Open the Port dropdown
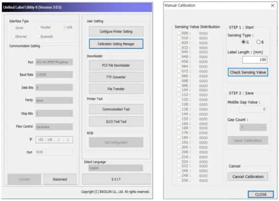Viewport: 279px width, 201px height. (54, 62)
